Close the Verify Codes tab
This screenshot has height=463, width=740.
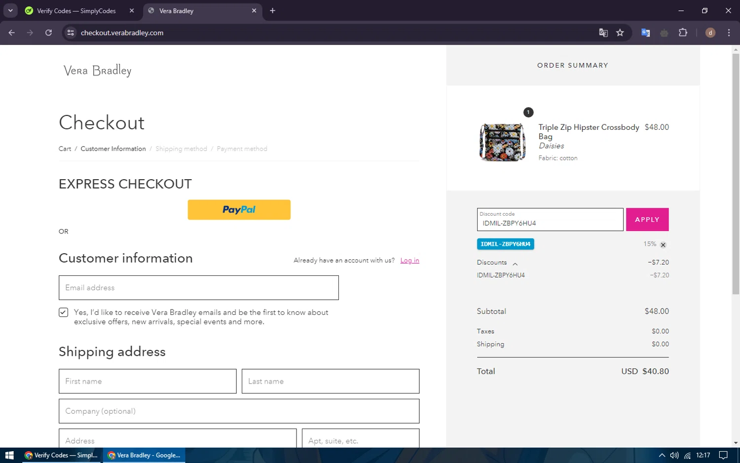pyautogui.click(x=132, y=10)
